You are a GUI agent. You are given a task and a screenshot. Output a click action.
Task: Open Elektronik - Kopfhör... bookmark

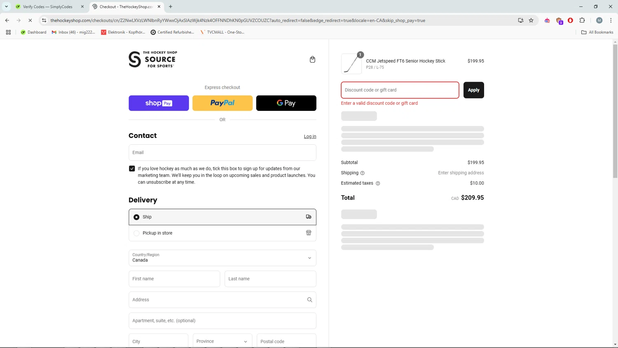click(123, 32)
